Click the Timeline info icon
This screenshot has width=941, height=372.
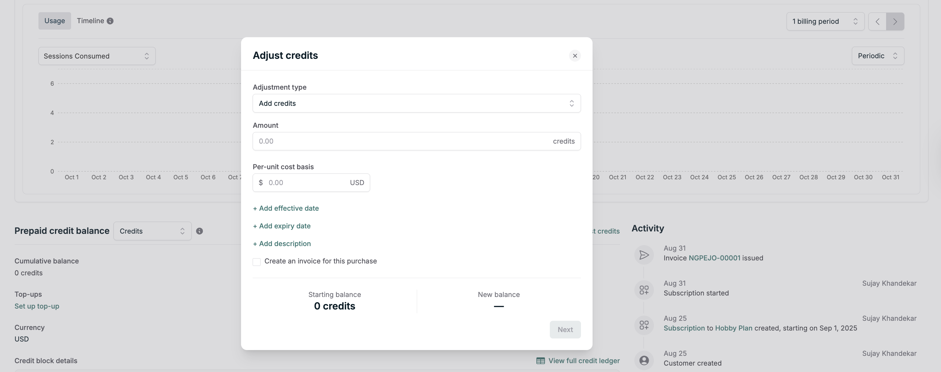[x=110, y=21]
